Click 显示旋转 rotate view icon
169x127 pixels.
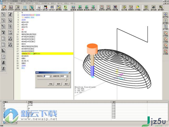tap(166, 27)
